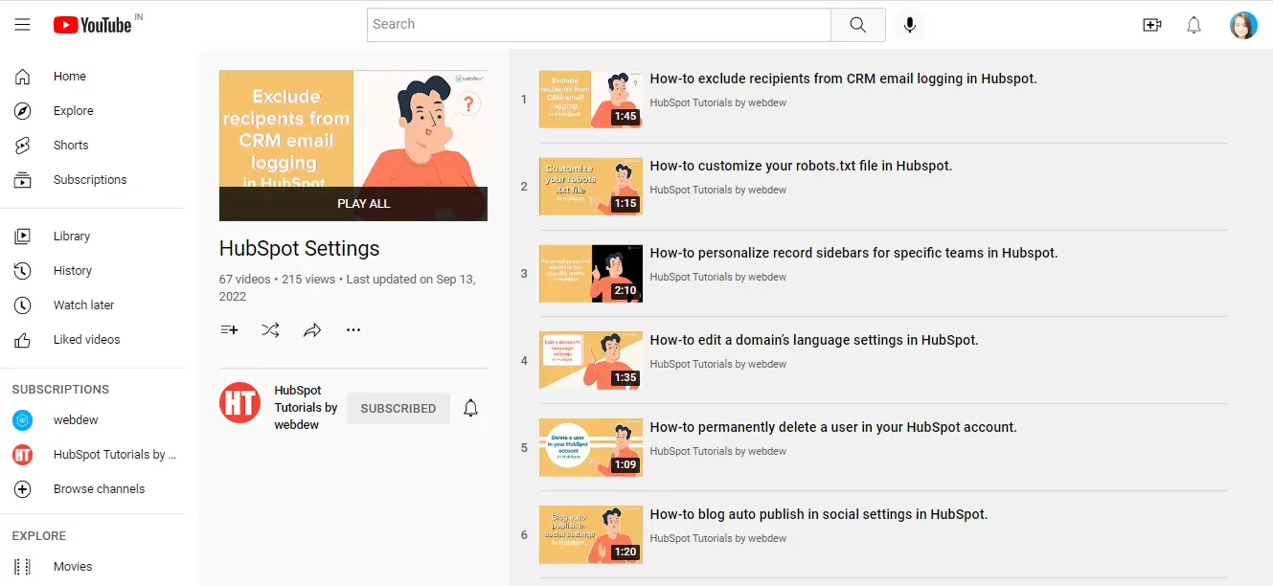Save the playlist to library
The width and height of the screenshot is (1273, 586).
229,329
